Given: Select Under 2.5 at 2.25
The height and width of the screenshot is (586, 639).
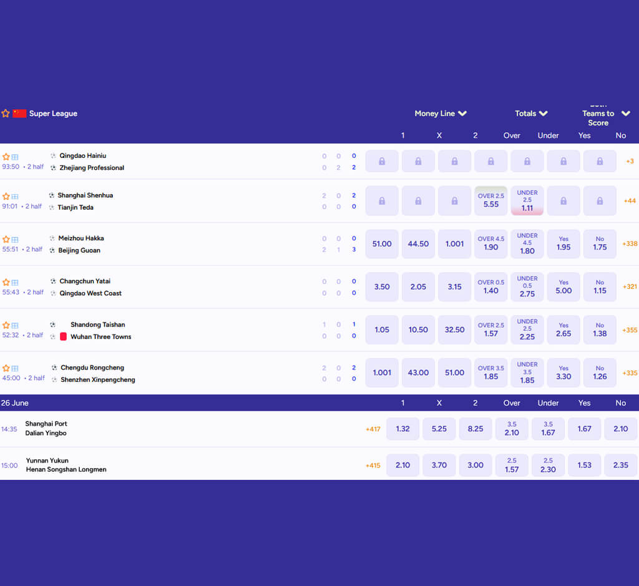Looking at the screenshot, I should [527, 330].
